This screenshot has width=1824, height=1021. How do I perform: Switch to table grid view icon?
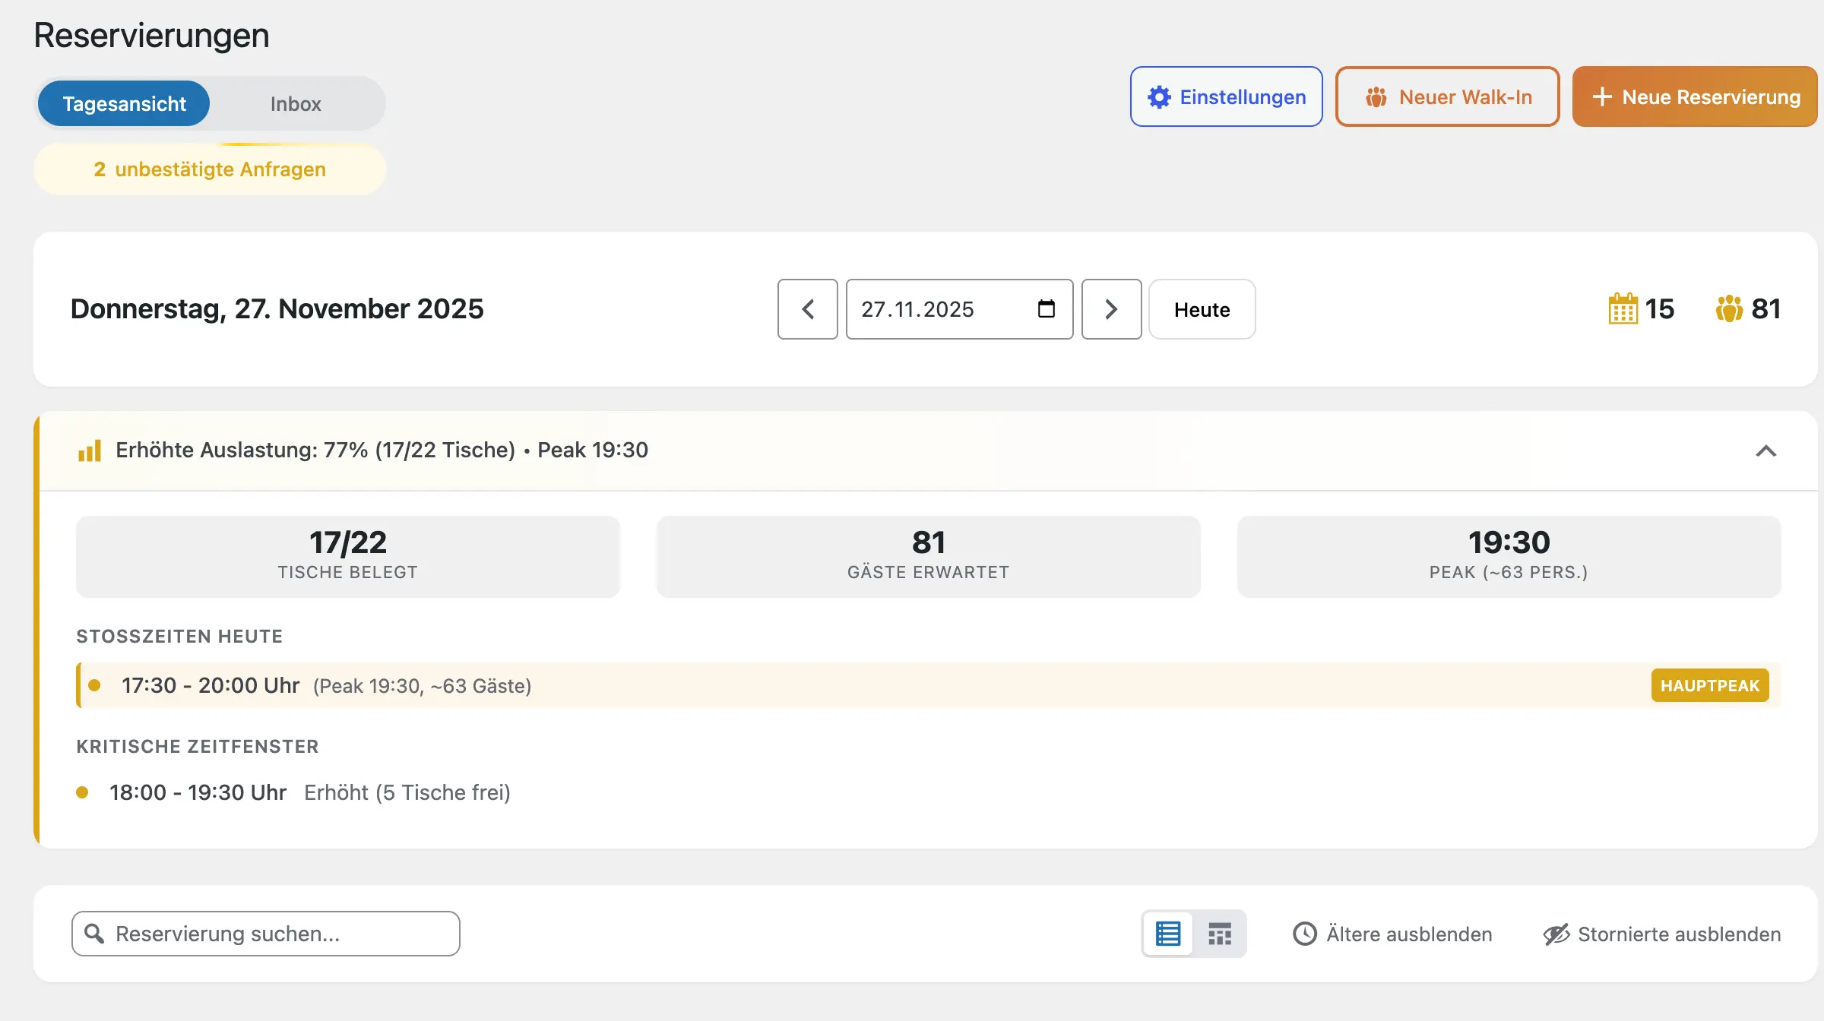1220,934
